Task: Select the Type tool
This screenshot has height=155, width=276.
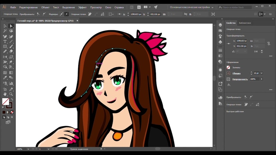Action: click(5, 41)
